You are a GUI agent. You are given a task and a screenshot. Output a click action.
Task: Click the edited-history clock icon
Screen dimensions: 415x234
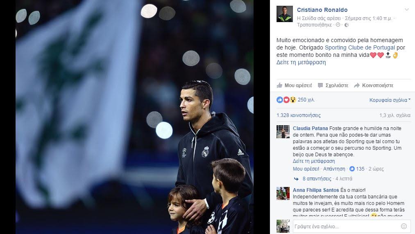click(338, 25)
